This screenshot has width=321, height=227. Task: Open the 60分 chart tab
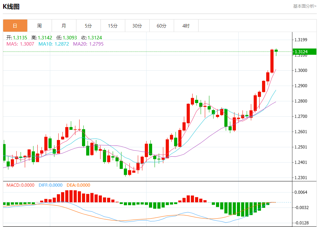[162, 26]
